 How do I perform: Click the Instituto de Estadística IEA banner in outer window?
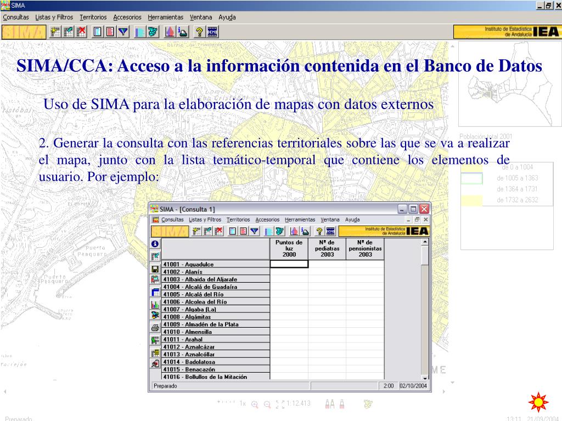click(507, 32)
